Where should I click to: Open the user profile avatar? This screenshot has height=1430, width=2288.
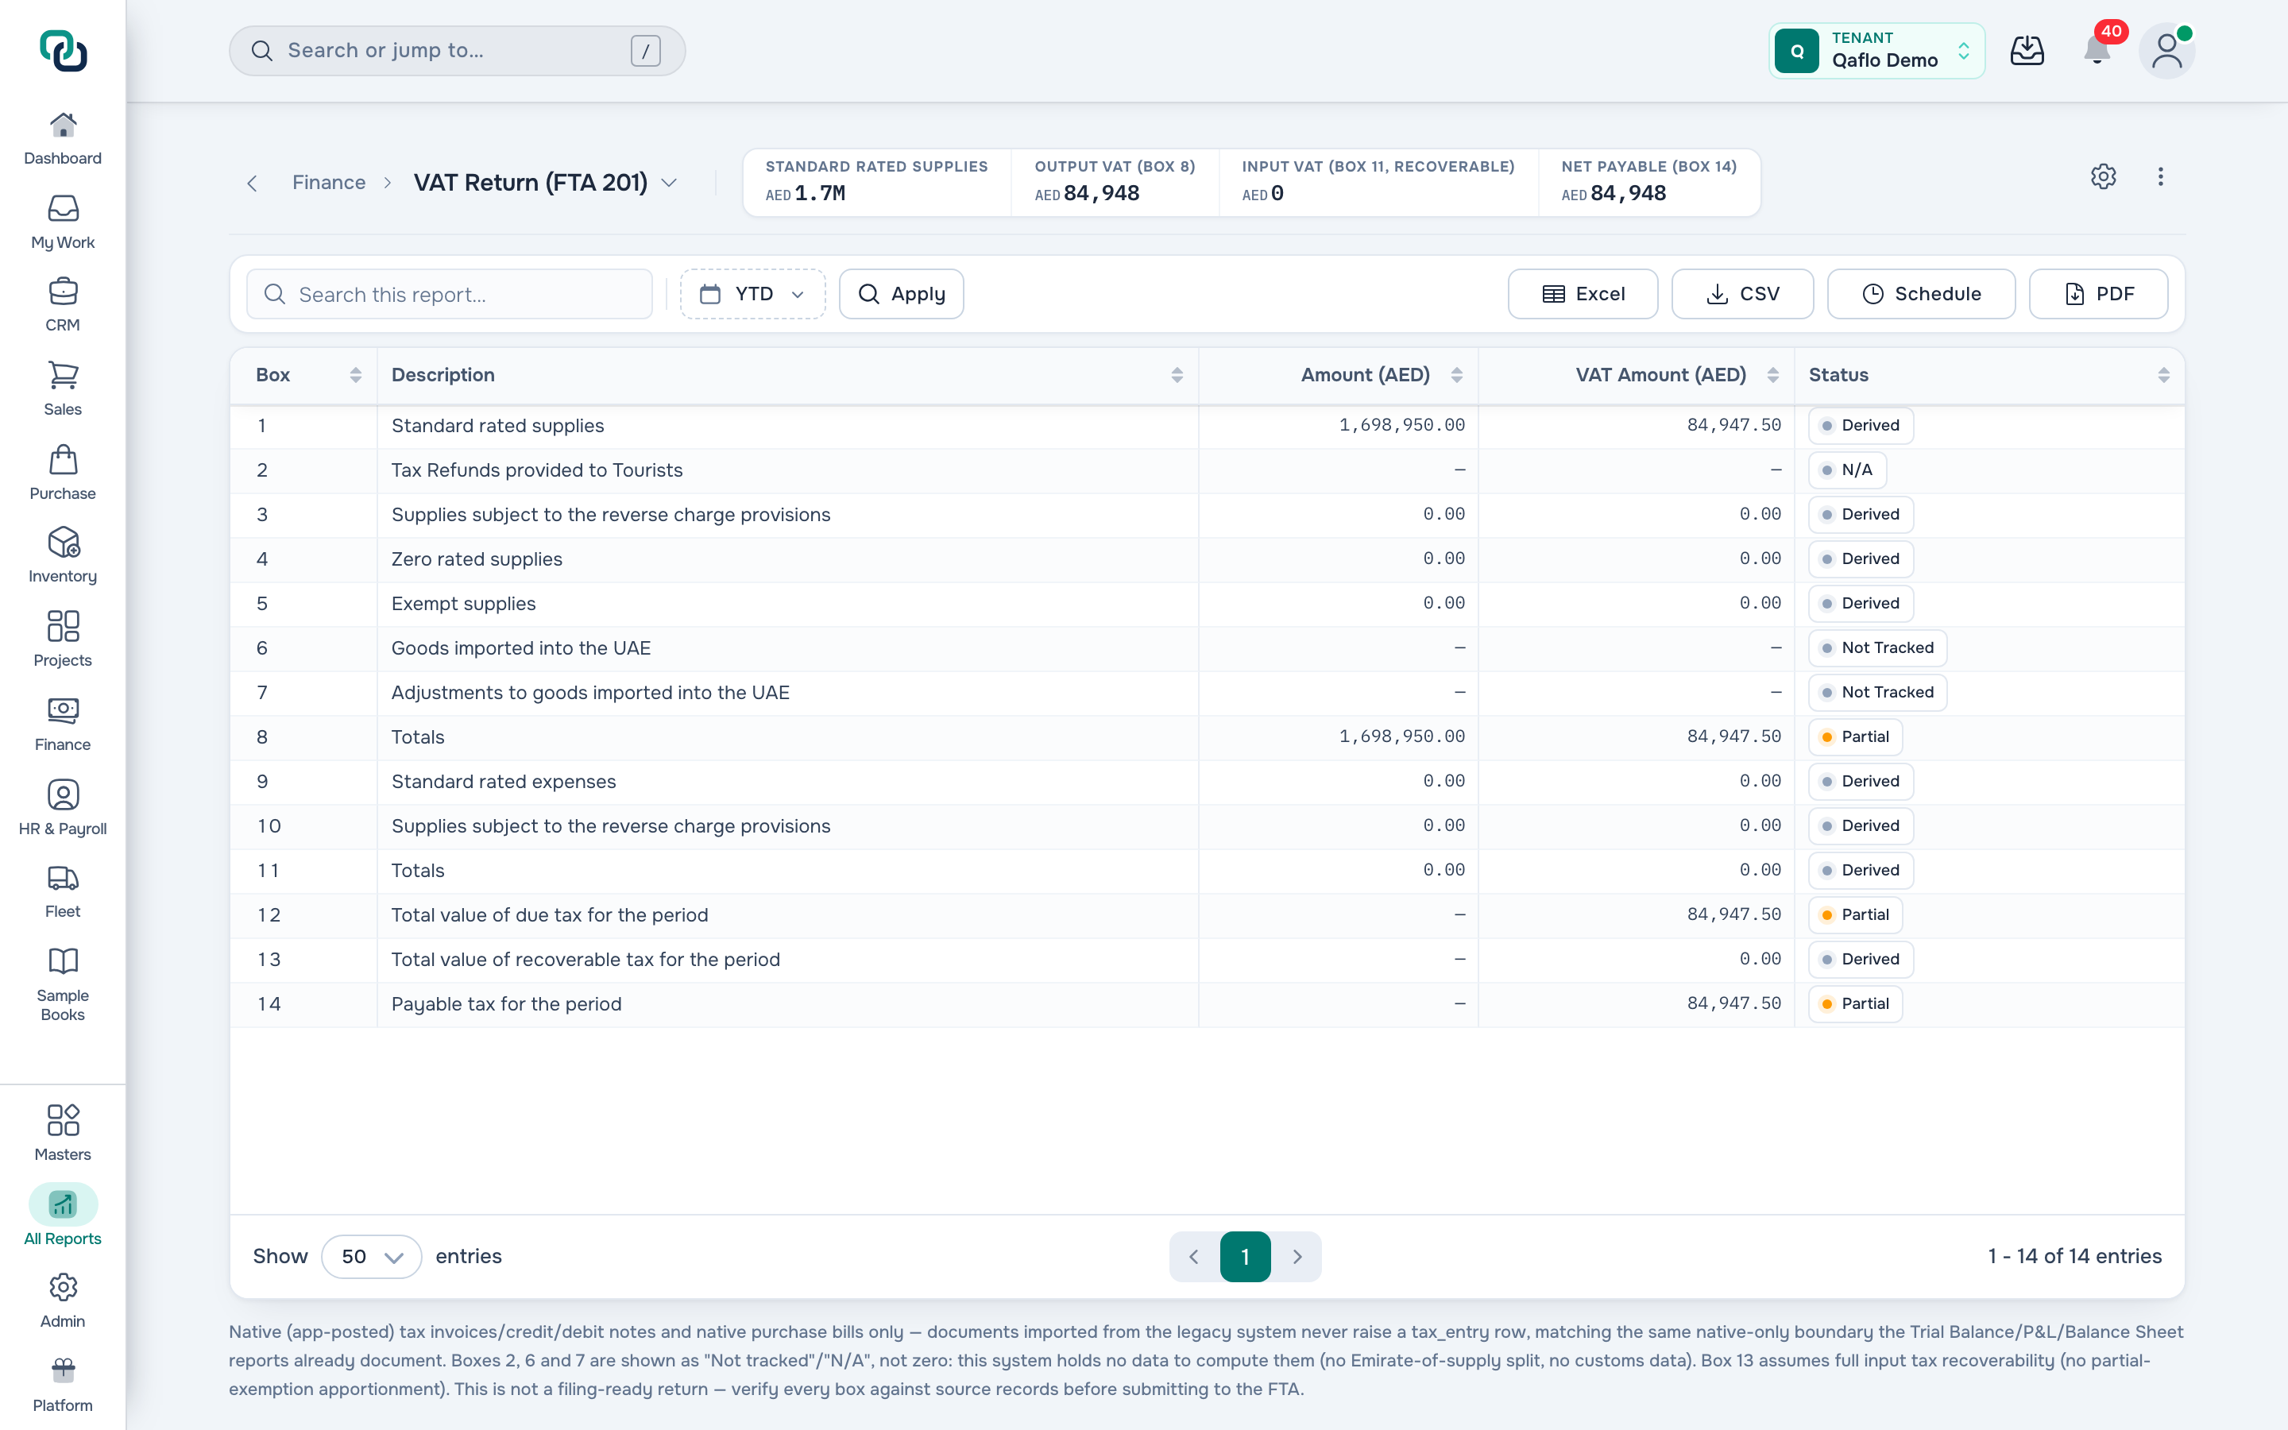pyautogui.click(x=2166, y=51)
